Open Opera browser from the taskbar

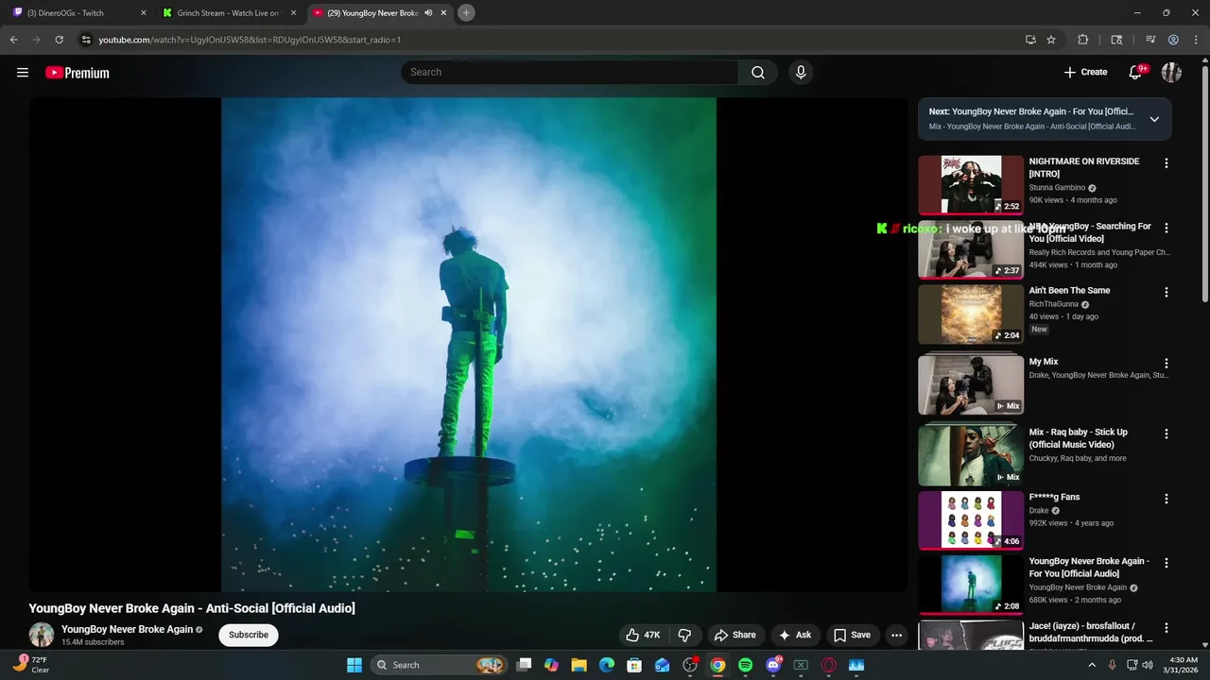coord(829,665)
